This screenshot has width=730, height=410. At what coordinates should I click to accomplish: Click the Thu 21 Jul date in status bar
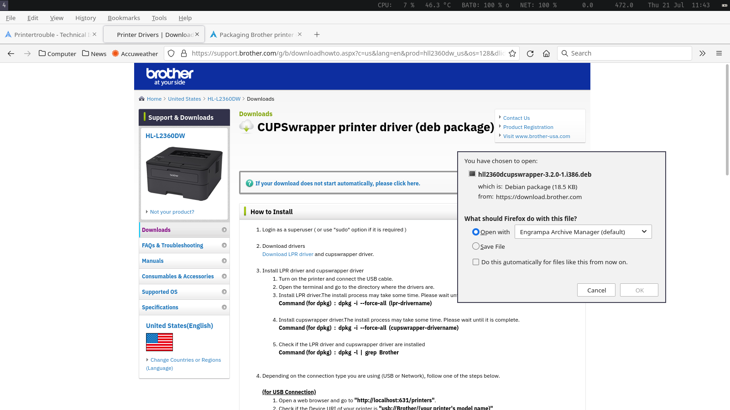coord(666,5)
